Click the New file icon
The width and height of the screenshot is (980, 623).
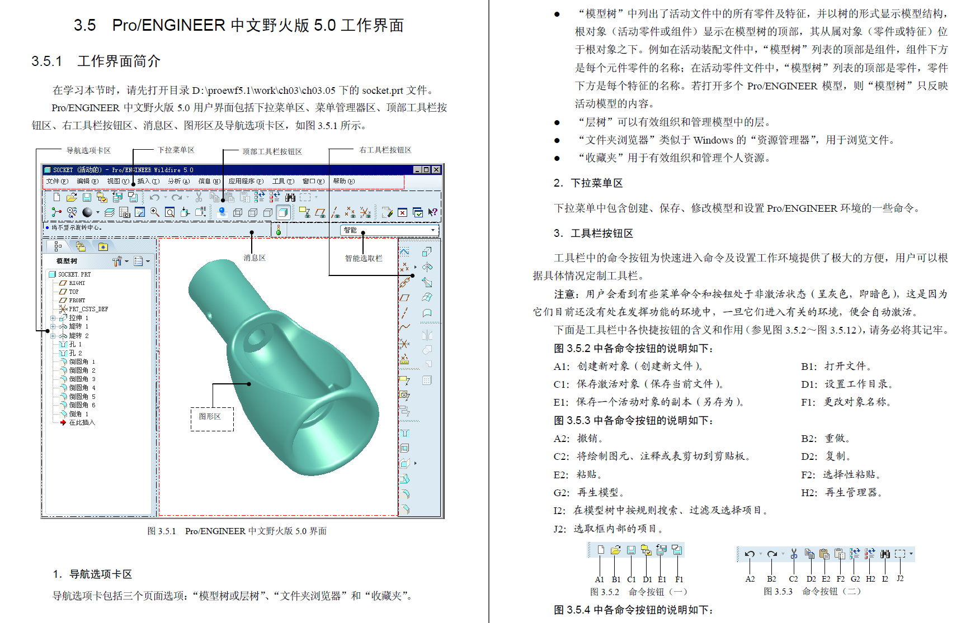tap(56, 197)
